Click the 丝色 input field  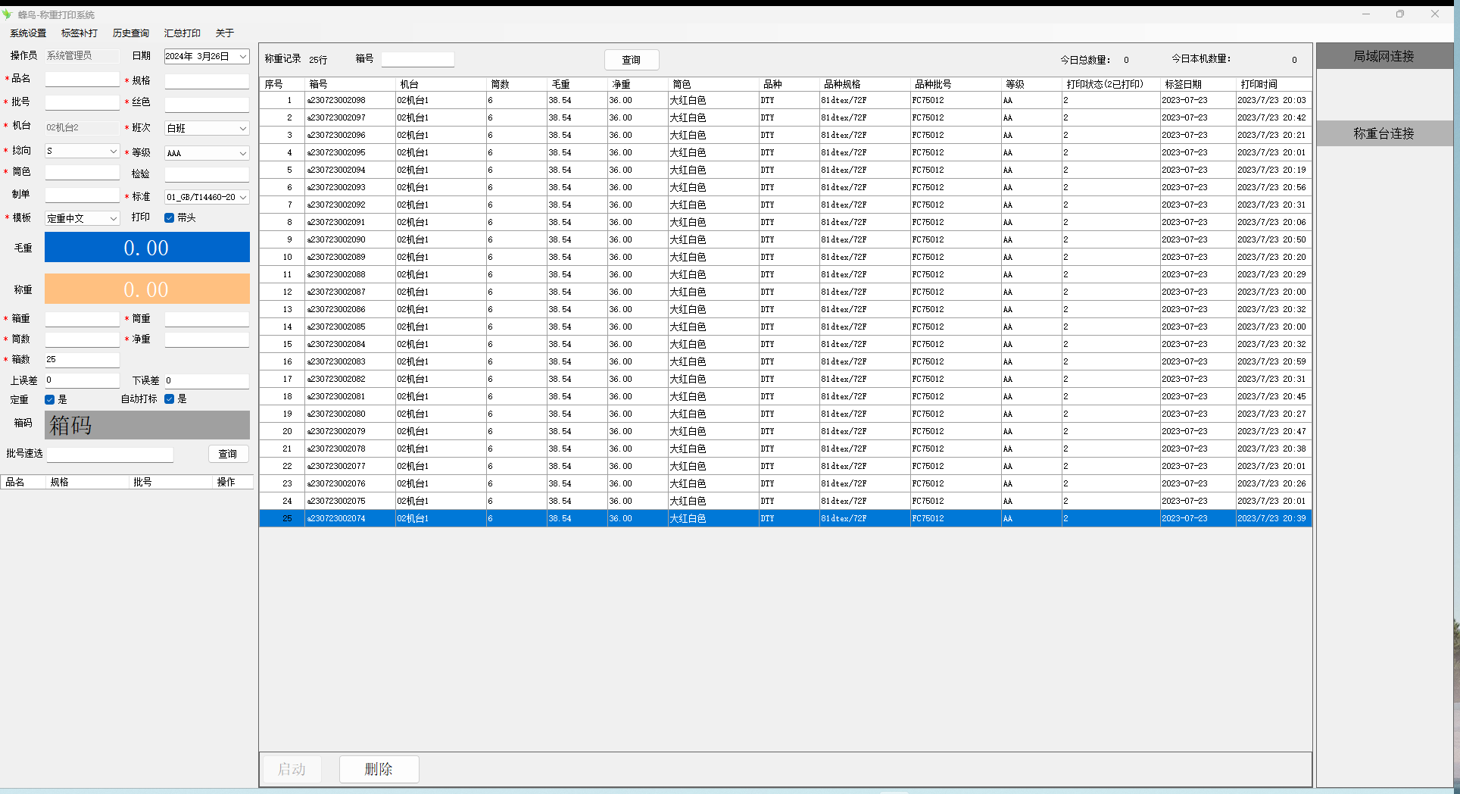pos(207,105)
